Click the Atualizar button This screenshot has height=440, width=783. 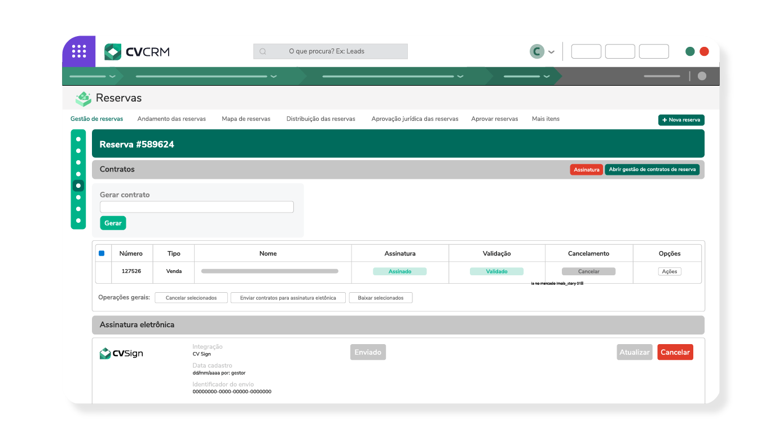point(635,352)
